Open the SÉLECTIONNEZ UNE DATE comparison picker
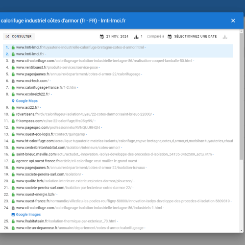The image size is (245, 245). pyautogui.click(x=192, y=37)
